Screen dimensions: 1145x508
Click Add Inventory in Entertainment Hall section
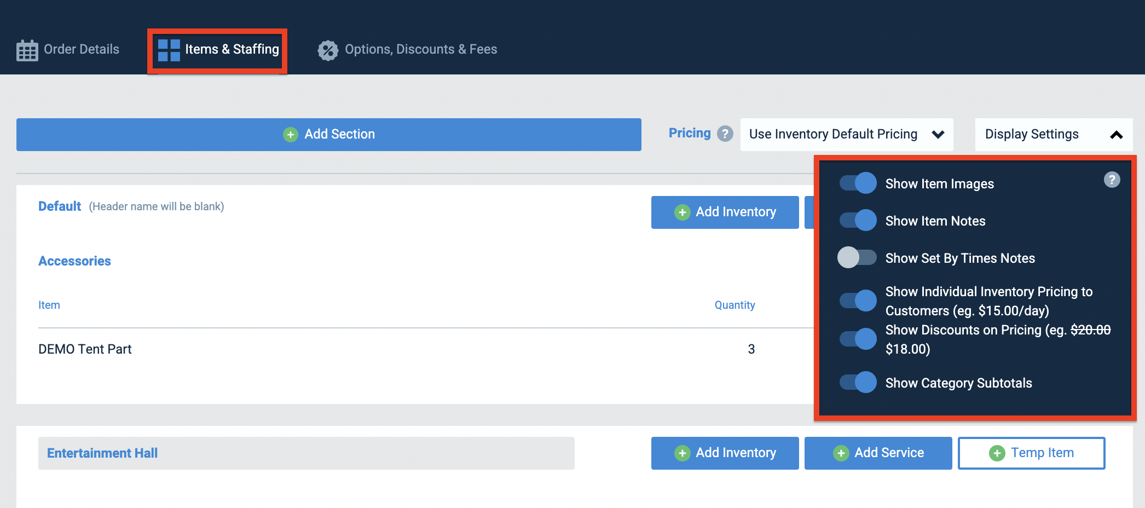click(x=725, y=453)
